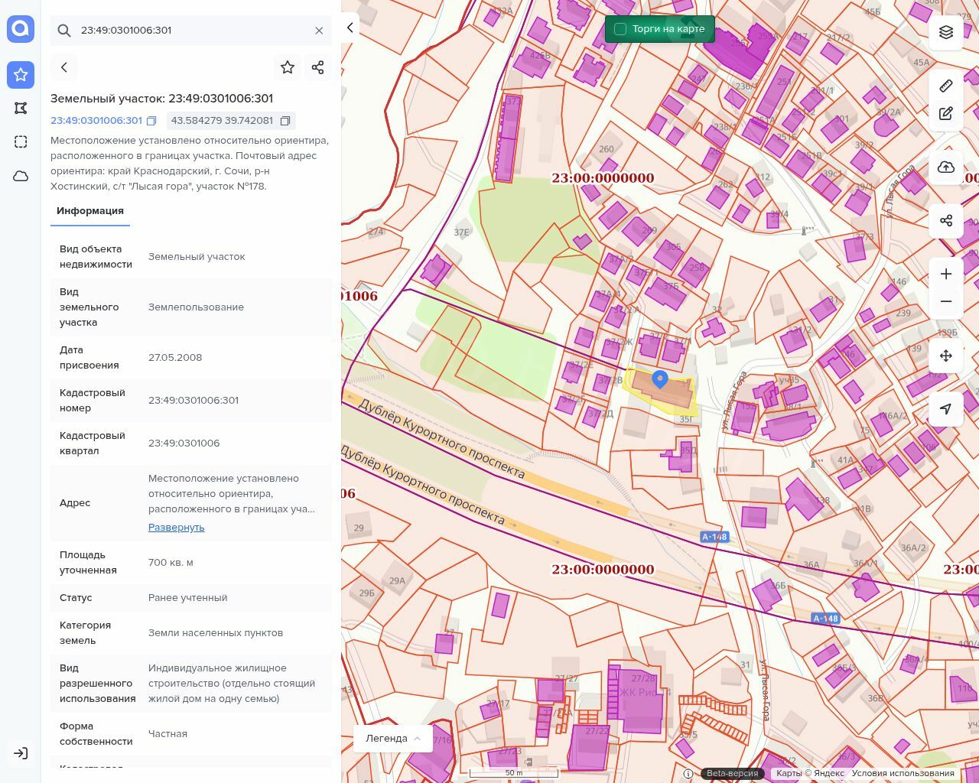Copy coordinates 43.584279 39.742081

tap(285, 121)
